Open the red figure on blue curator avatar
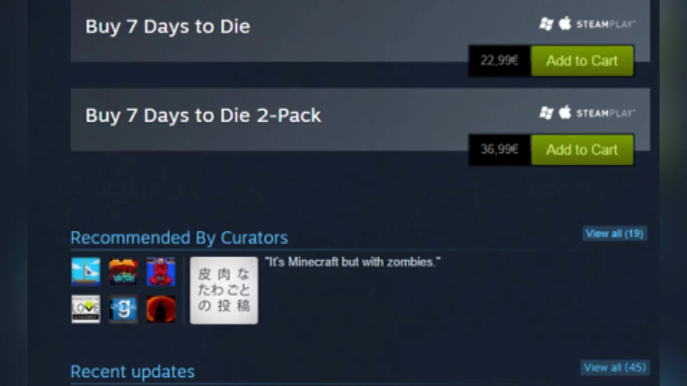The image size is (687, 386). pyautogui.click(x=161, y=272)
